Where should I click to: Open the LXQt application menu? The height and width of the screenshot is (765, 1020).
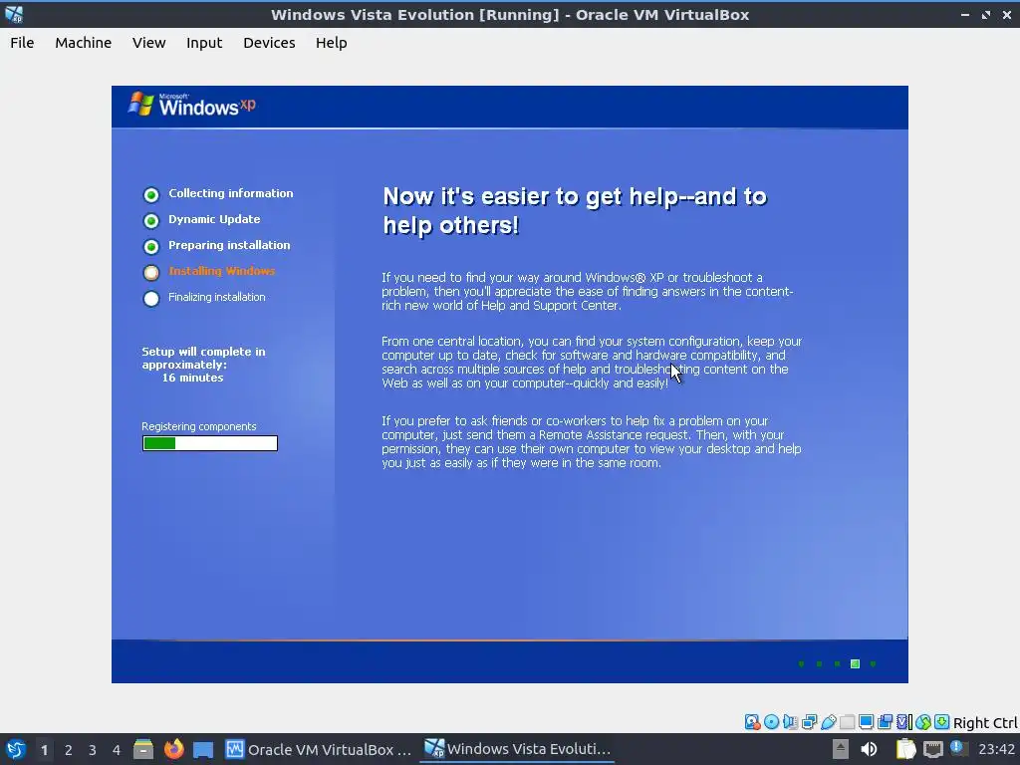(x=16, y=749)
